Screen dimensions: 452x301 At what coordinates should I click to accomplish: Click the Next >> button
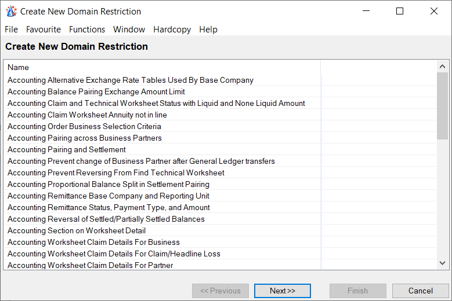click(x=283, y=291)
